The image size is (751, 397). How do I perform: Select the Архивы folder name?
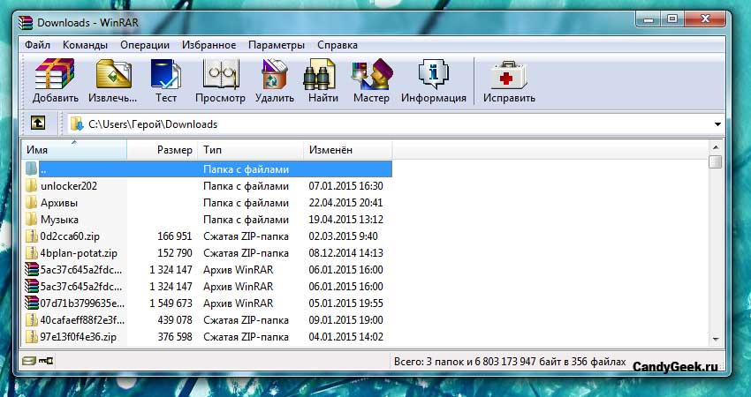[x=59, y=202]
